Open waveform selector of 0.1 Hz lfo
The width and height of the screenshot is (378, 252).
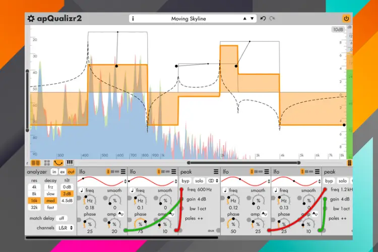[x=176, y=181]
